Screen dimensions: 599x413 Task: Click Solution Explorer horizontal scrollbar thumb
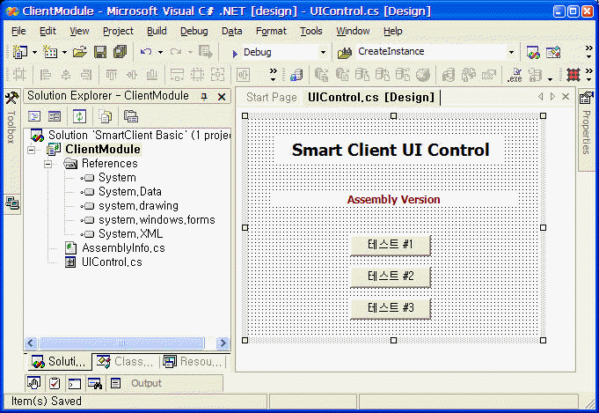click(x=121, y=343)
